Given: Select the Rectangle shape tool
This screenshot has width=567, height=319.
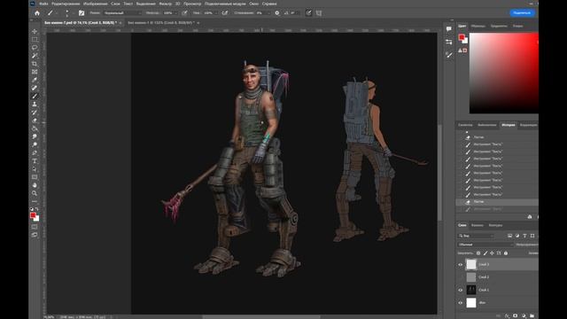Looking at the screenshot, I should 35,177.
